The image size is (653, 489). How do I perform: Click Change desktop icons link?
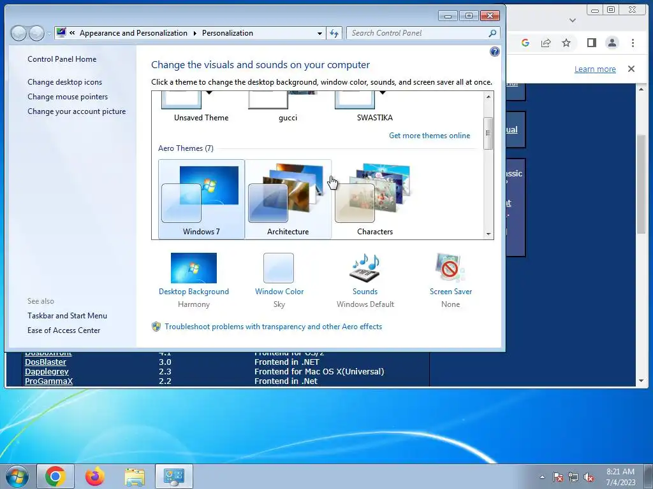pyautogui.click(x=64, y=82)
